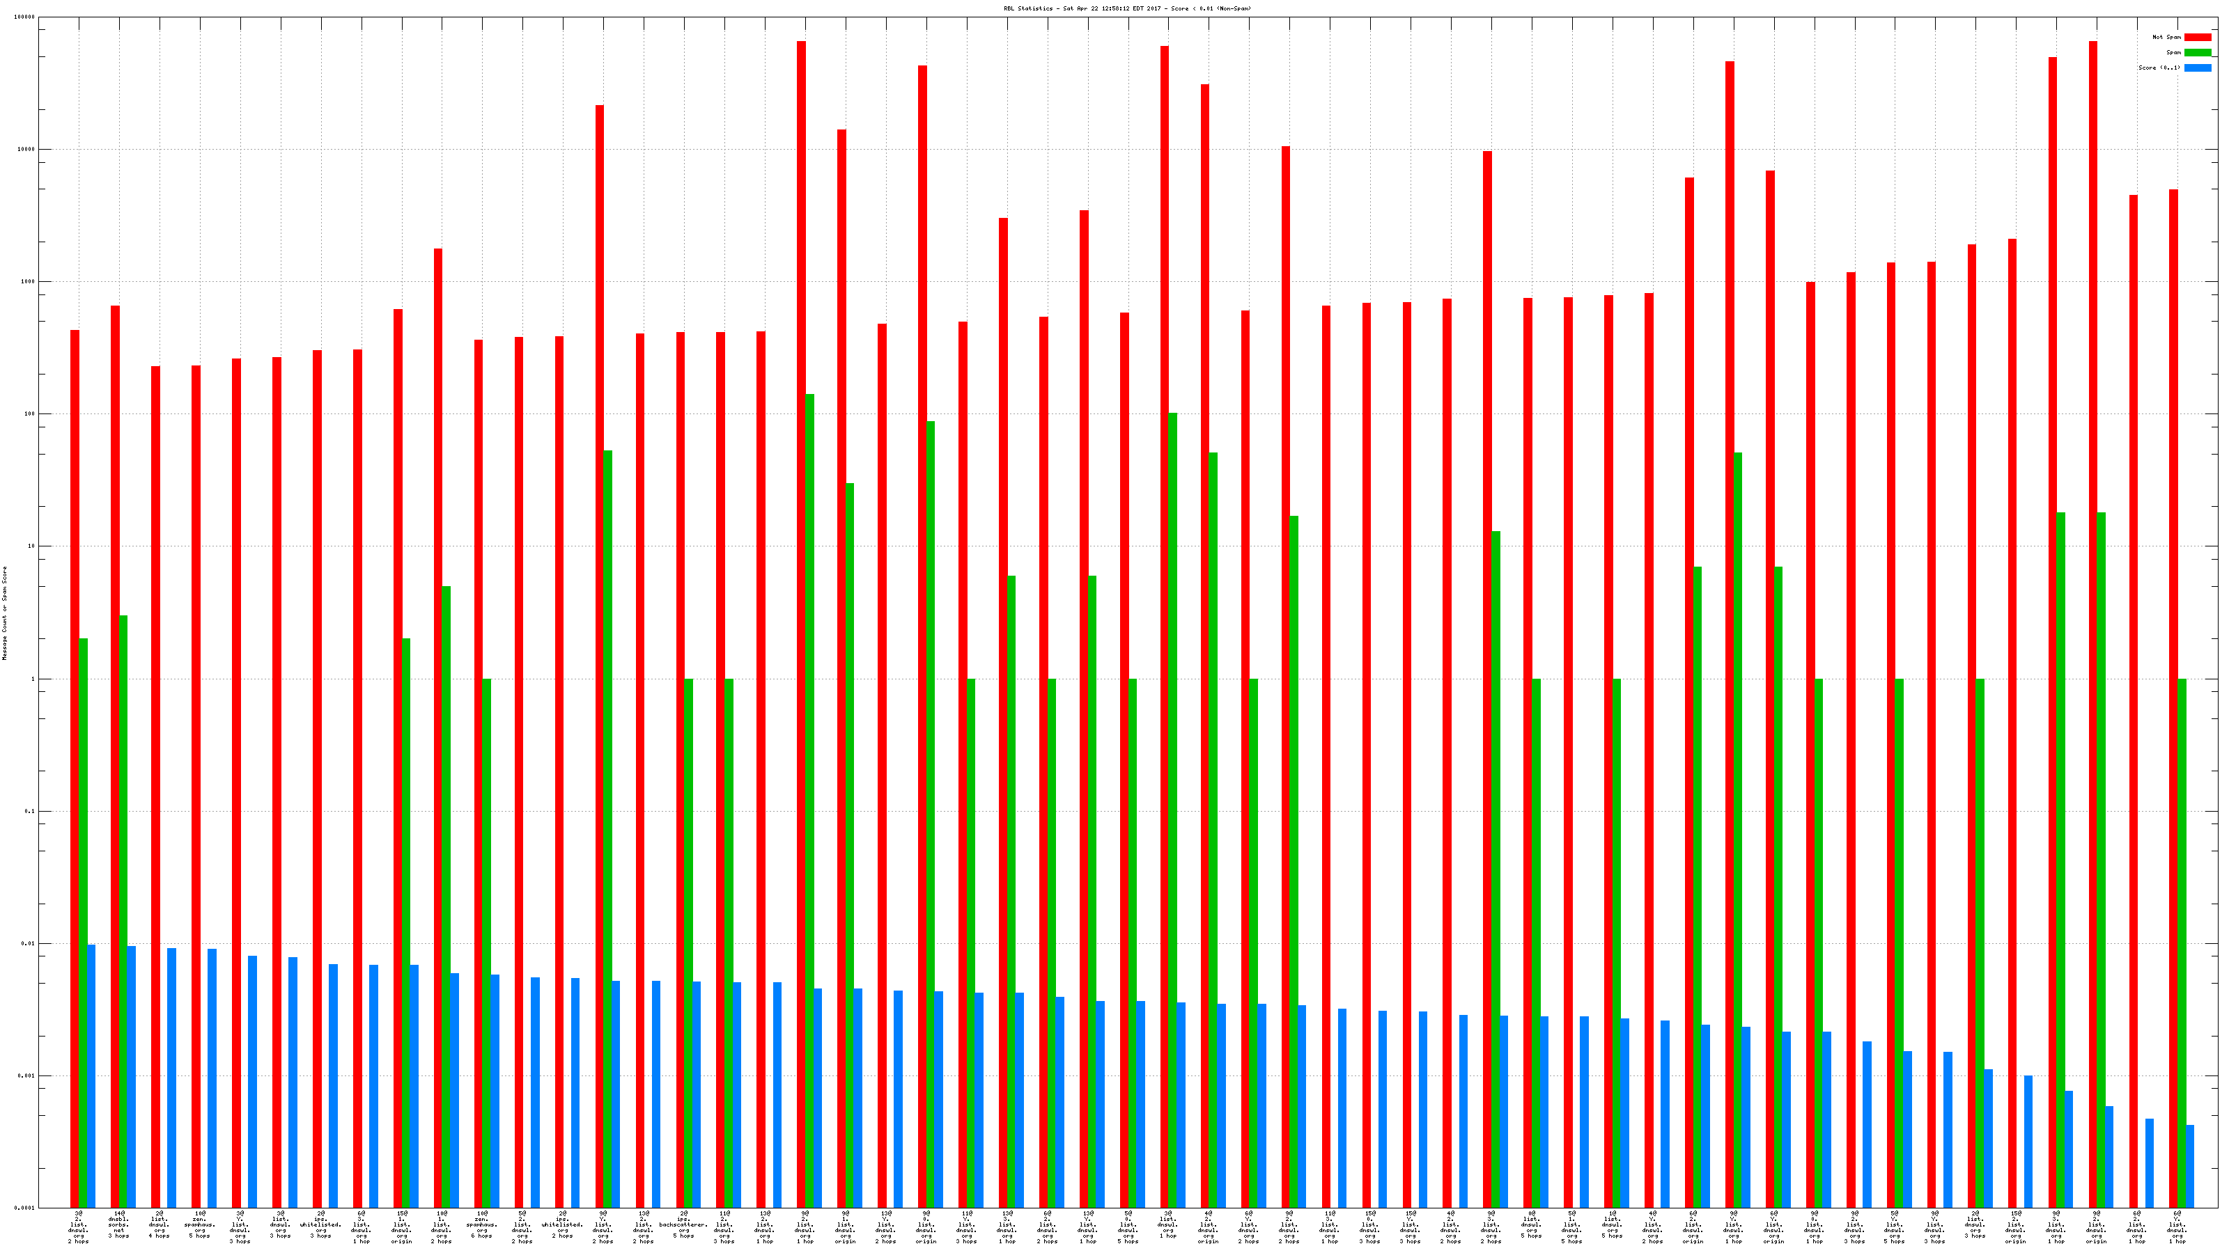Click the zen.spamhaus.org 6 hops x-axis label
Screen dimensions: 2229x1253
coord(482,1224)
